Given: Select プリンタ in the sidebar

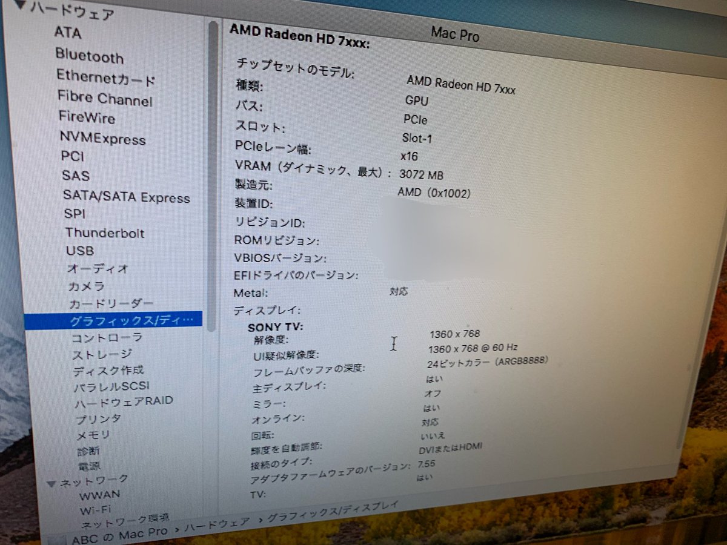Looking at the screenshot, I should click(x=98, y=419).
